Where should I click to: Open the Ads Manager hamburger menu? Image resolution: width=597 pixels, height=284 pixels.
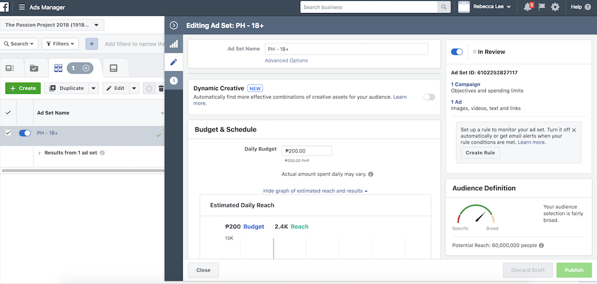click(x=21, y=7)
